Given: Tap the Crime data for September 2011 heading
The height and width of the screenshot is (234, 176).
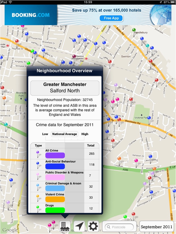Looking at the screenshot, I should coord(65,125).
